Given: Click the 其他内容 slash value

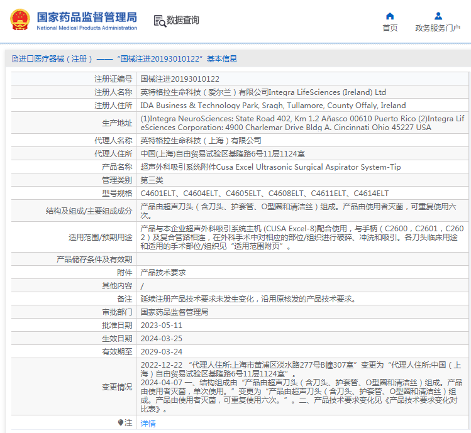Looking at the screenshot, I should (142, 286).
